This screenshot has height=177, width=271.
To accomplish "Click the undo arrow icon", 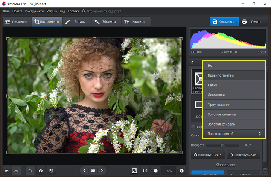I will click(x=7, y=171).
